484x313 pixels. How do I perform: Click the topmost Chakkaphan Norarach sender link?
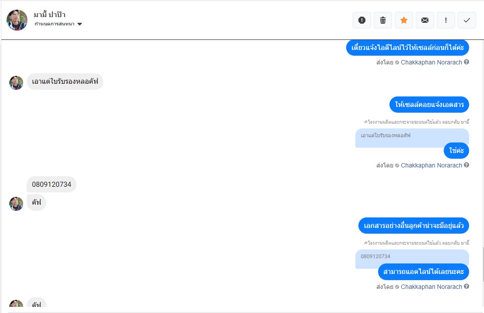click(431, 62)
